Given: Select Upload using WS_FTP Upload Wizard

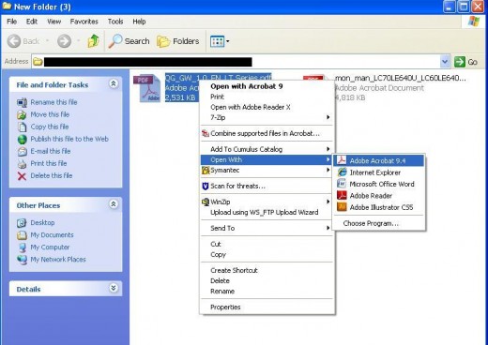Looking at the screenshot, I should tap(265, 212).
